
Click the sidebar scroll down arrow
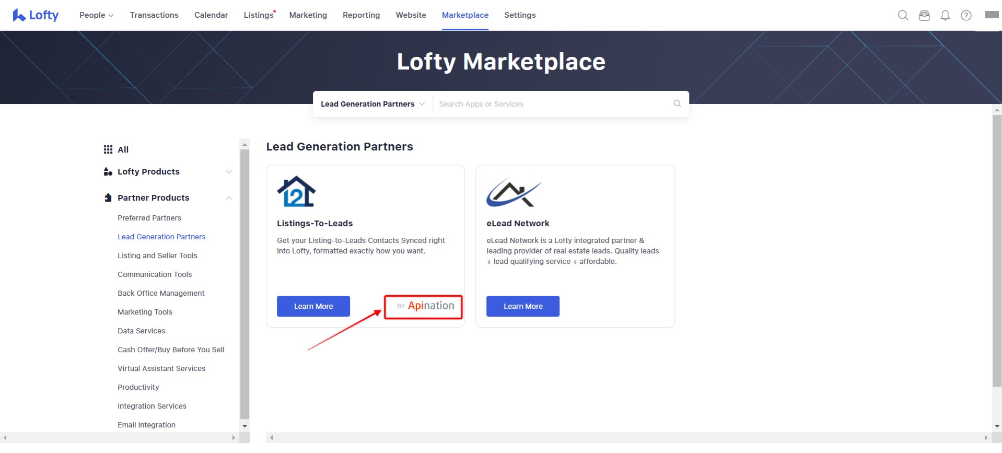click(244, 426)
